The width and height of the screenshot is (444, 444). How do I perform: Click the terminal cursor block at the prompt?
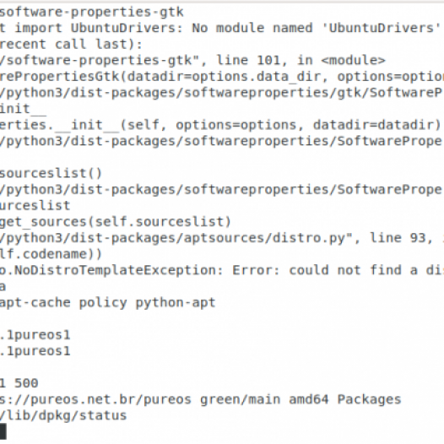[3, 431]
